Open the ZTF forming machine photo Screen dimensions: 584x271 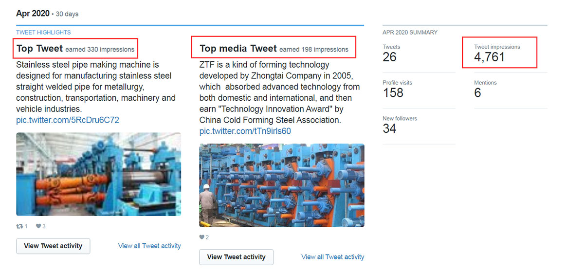click(282, 185)
